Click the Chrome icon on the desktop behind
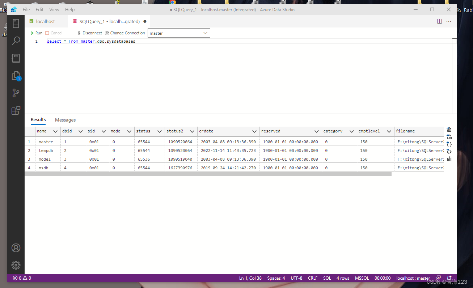 (173, 2)
